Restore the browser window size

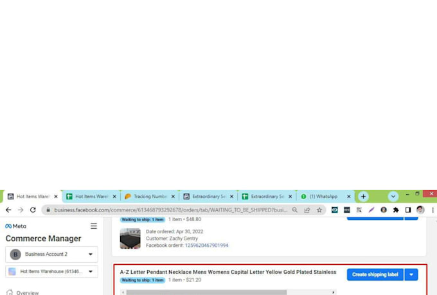click(417, 194)
